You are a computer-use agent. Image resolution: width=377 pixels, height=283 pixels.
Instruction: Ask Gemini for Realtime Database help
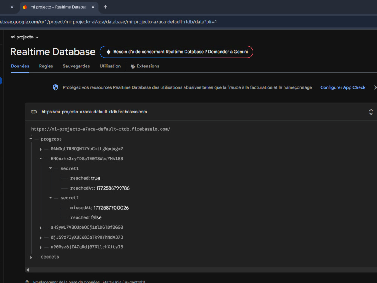click(x=176, y=52)
